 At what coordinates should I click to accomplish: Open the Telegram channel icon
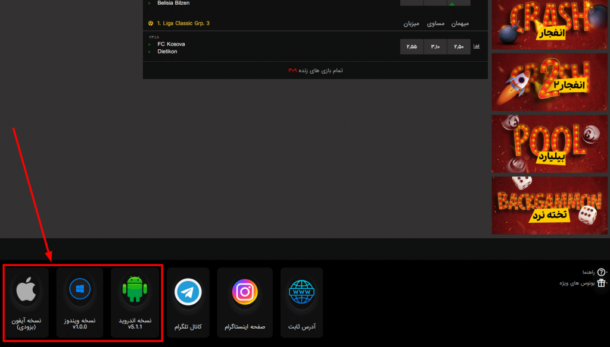(188, 292)
